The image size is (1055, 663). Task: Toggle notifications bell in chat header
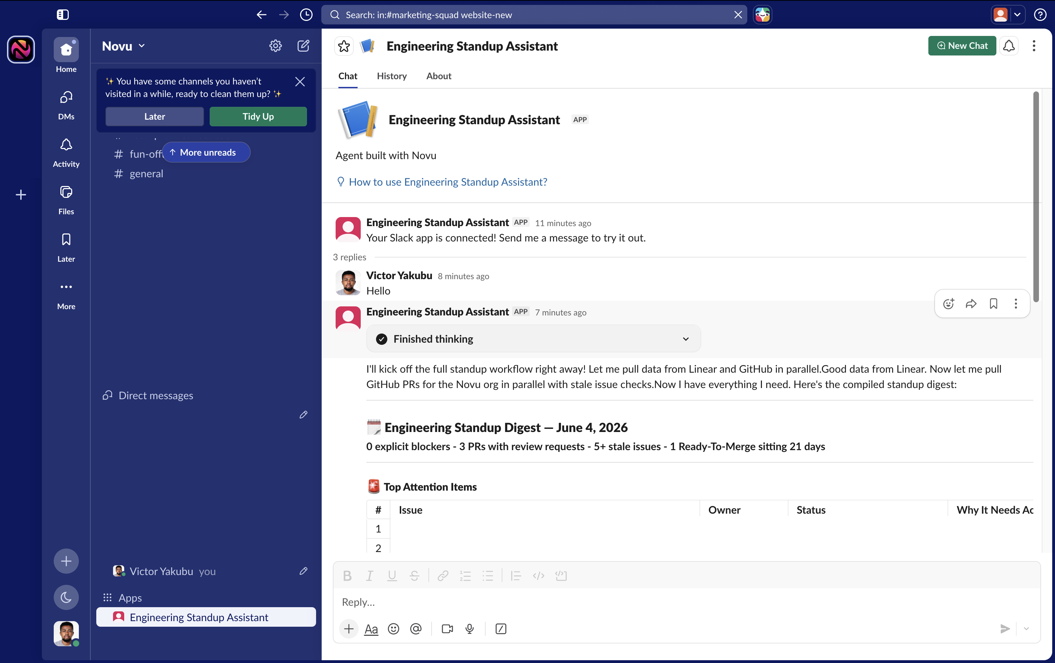coord(1009,46)
